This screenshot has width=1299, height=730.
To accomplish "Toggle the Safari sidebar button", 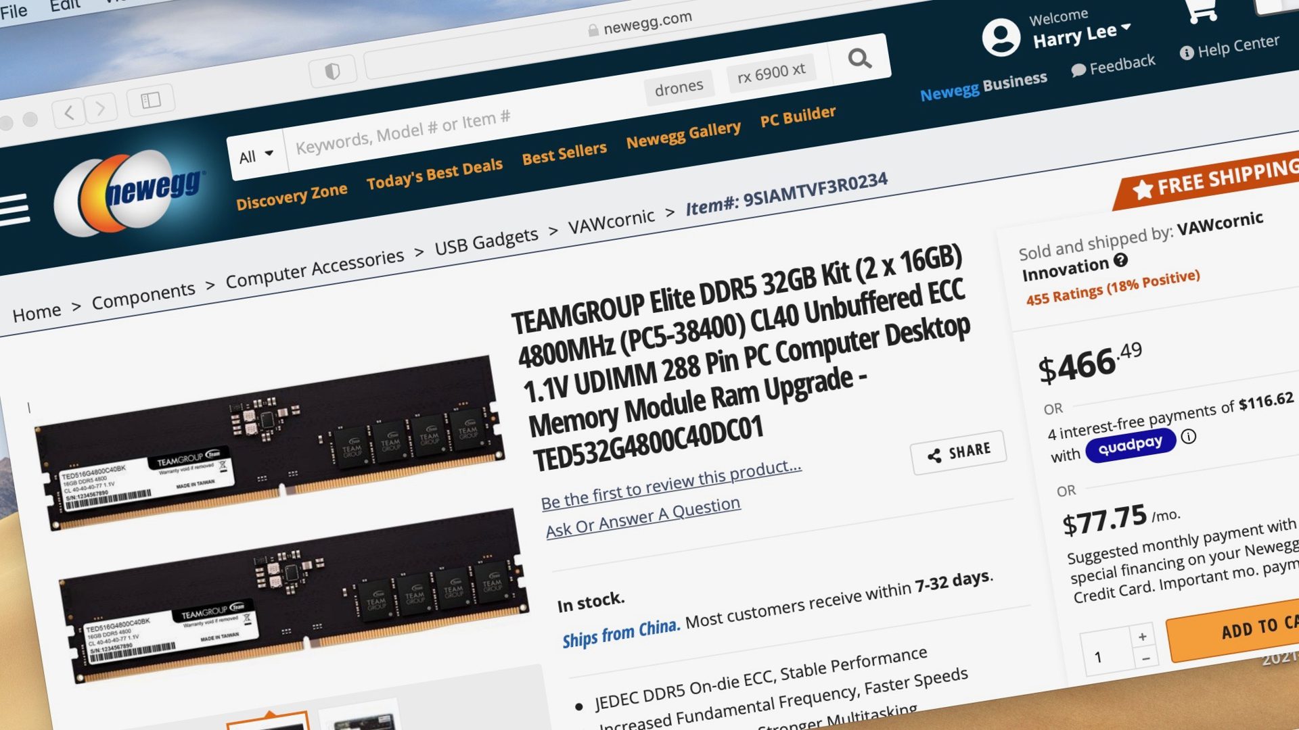I will [x=150, y=100].
